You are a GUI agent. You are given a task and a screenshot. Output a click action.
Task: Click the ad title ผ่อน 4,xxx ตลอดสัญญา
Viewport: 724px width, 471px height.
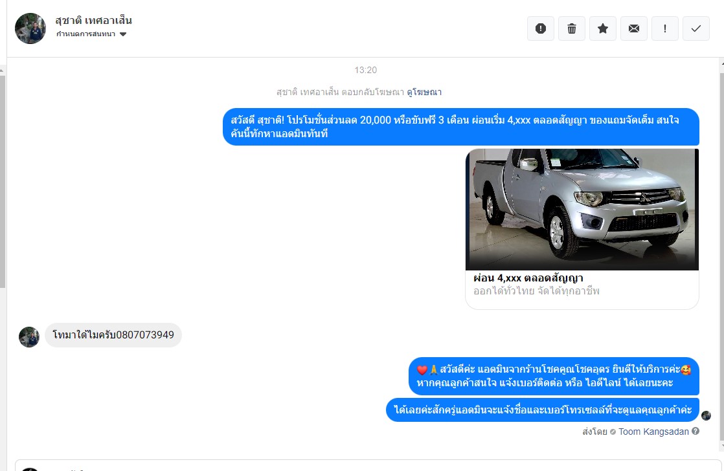point(528,278)
